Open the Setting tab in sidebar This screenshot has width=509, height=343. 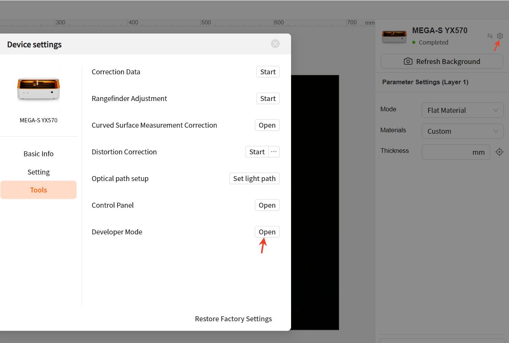pos(38,172)
